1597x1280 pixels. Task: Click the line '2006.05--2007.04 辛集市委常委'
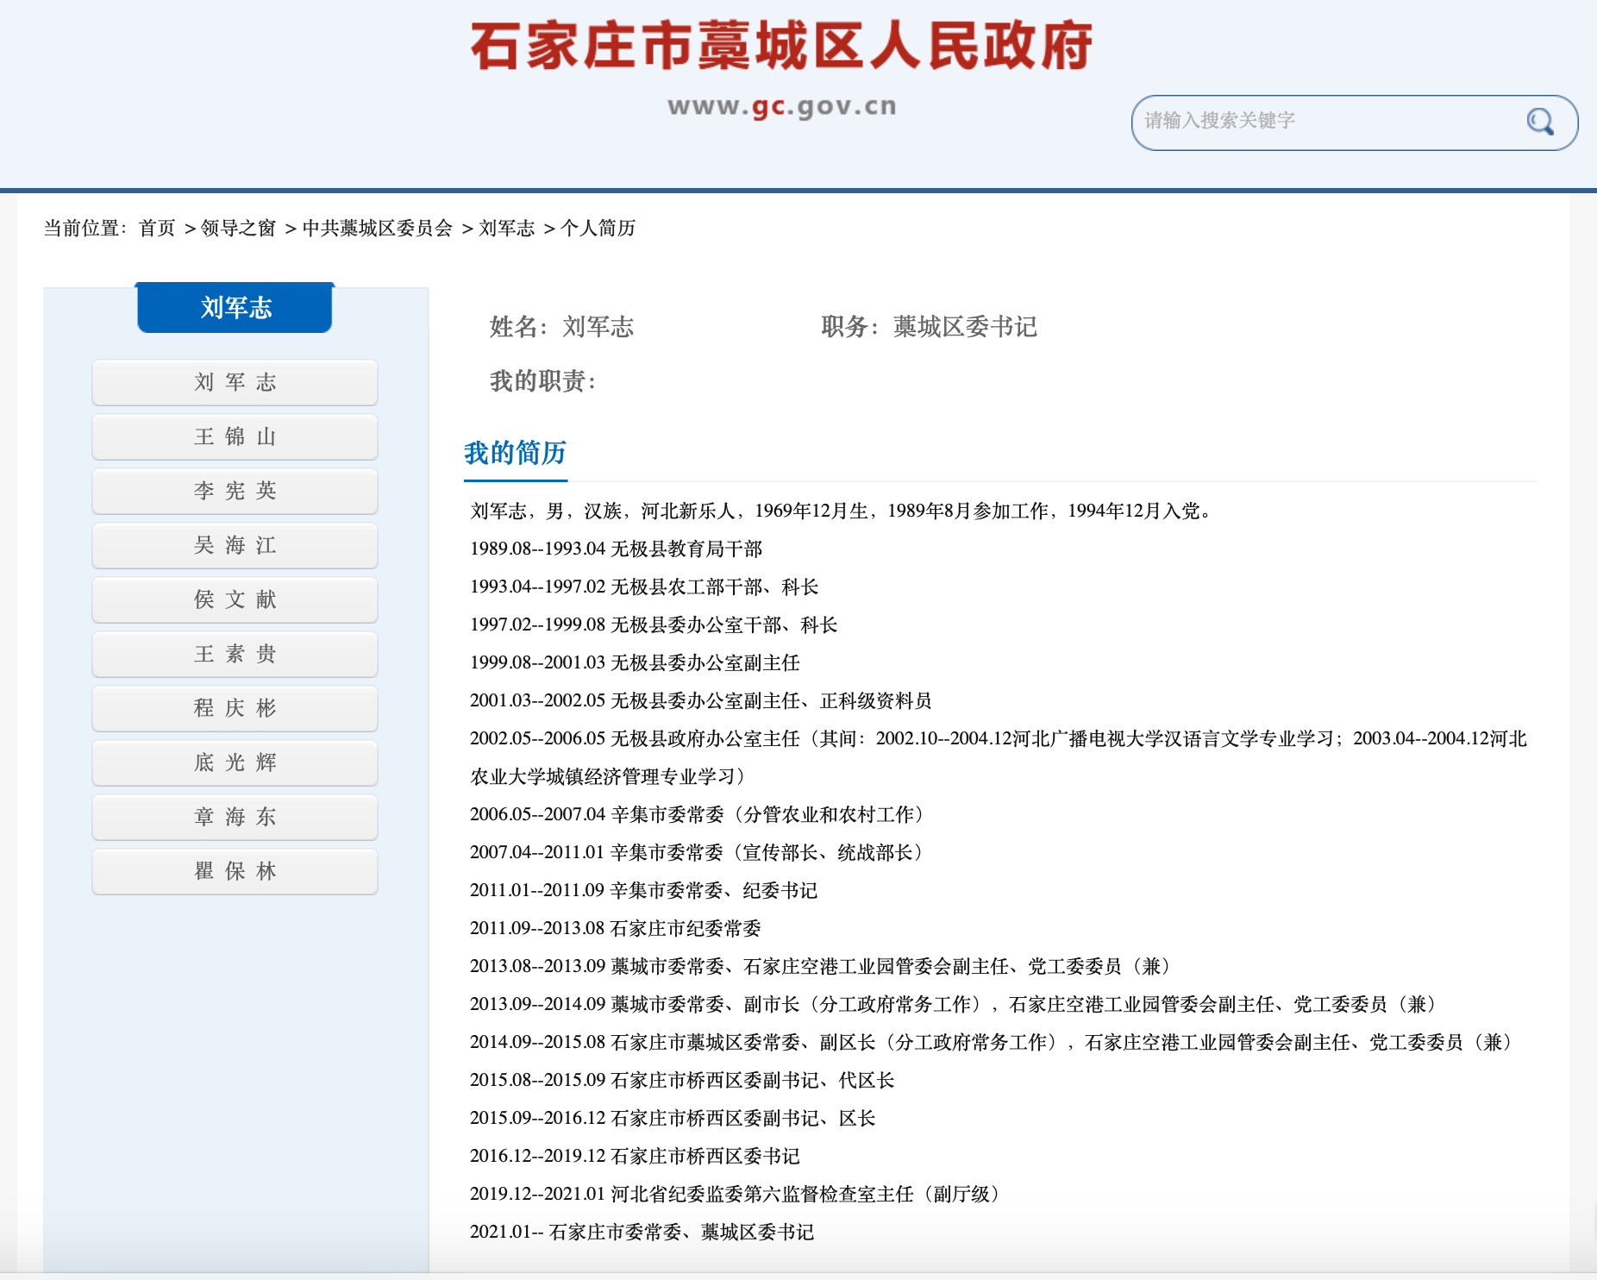point(700,814)
